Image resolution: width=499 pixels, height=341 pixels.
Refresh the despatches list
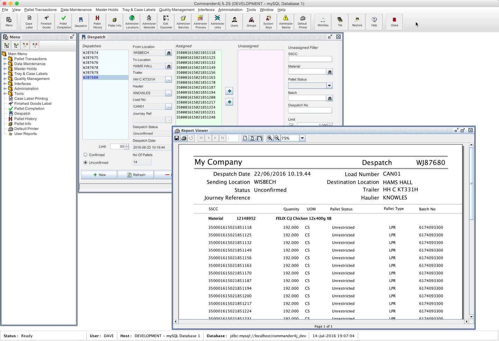tap(136, 175)
